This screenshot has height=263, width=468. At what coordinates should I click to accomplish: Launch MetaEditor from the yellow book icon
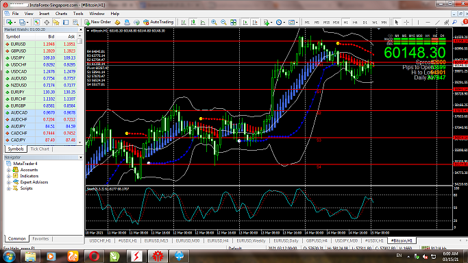(x=117, y=23)
